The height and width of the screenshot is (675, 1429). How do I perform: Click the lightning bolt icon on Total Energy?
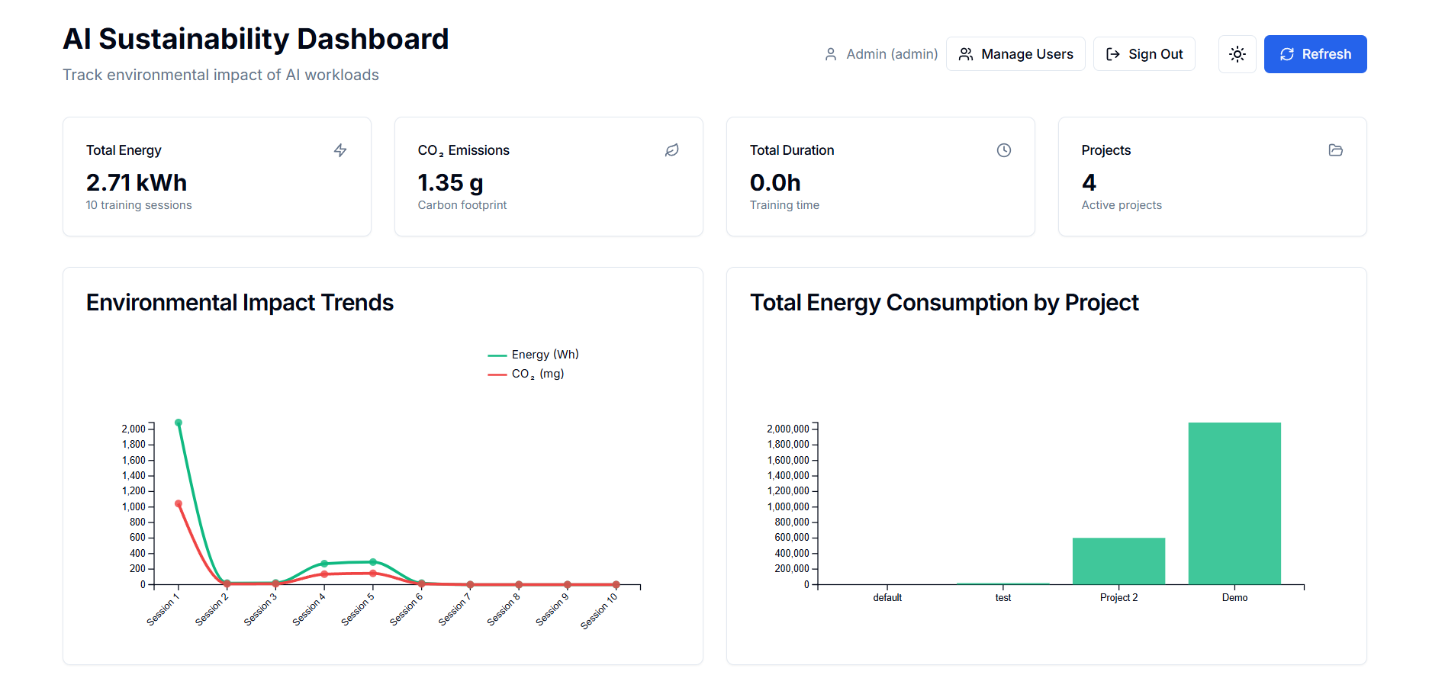click(x=340, y=150)
